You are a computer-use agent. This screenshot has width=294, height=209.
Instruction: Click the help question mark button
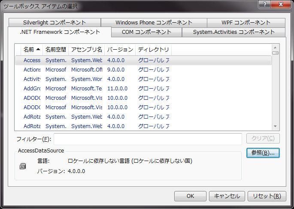(x=264, y=4)
